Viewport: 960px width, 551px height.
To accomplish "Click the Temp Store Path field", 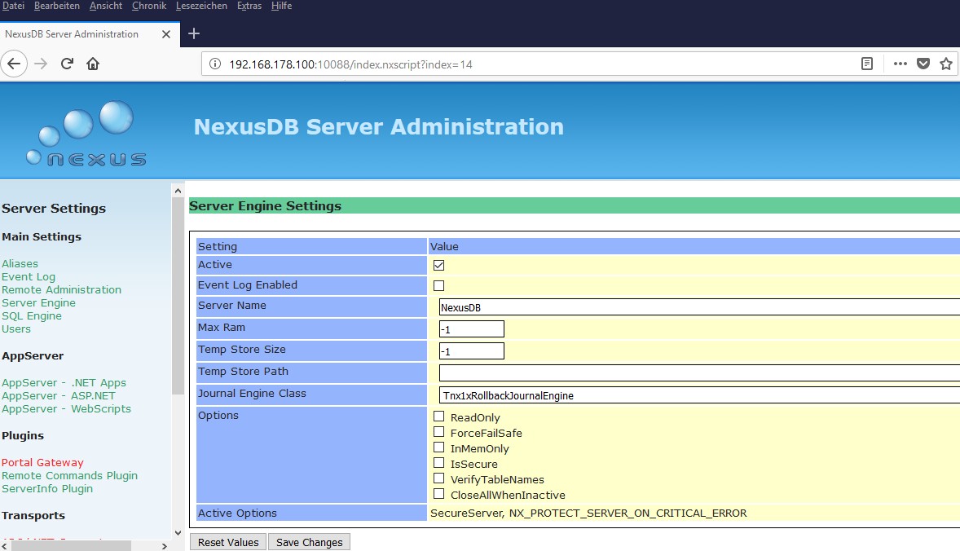I will [699, 373].
